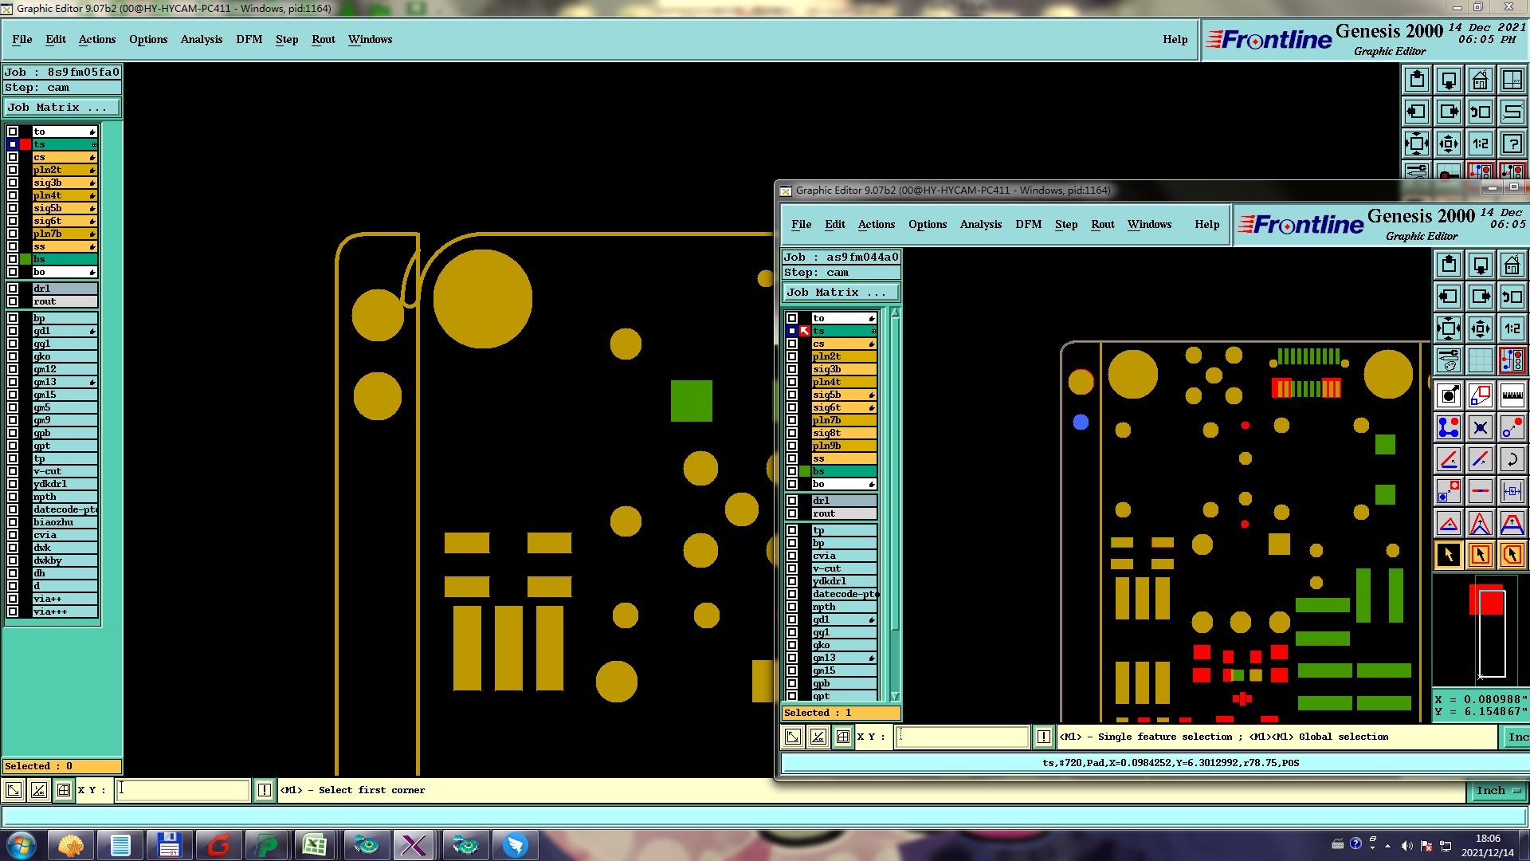Click the exclamation button in back window

click(265, 790)
